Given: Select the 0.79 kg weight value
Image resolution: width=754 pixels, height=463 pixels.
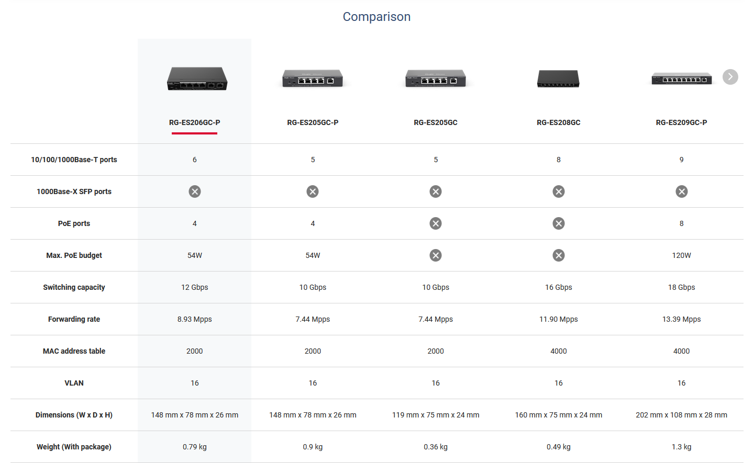Looking at the screenshot, I should [x=194, y=447].
